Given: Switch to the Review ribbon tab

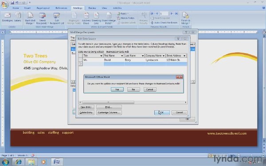Looking at the screenshot, I should (x=92, y=8).
